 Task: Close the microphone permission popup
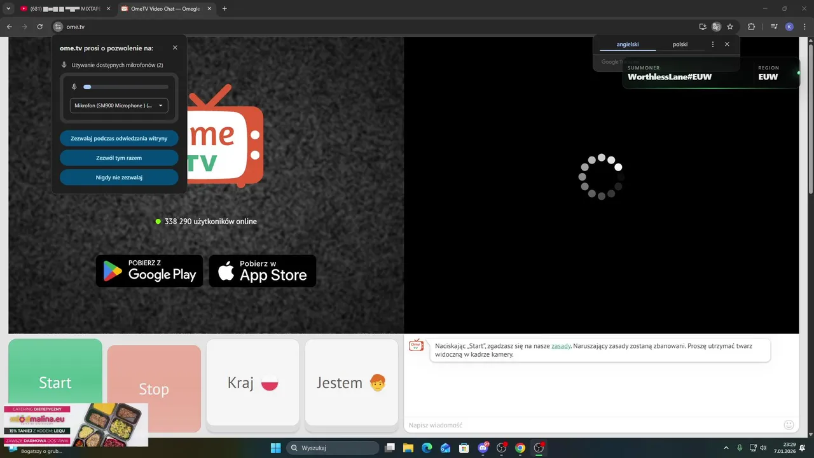(175, 48)
